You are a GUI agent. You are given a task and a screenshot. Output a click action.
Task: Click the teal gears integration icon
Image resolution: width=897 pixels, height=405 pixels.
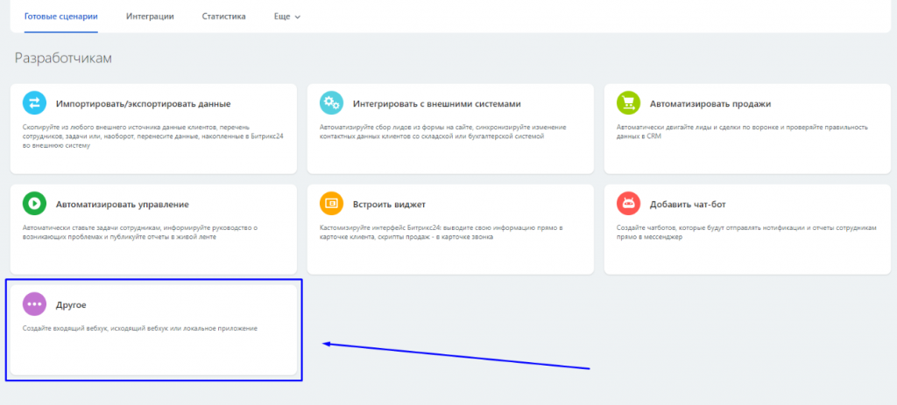[331, 103]
